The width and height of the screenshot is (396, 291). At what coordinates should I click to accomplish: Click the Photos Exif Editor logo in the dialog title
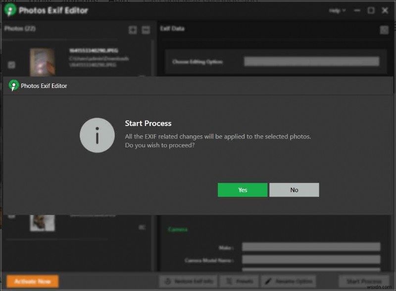coord(13,85)
